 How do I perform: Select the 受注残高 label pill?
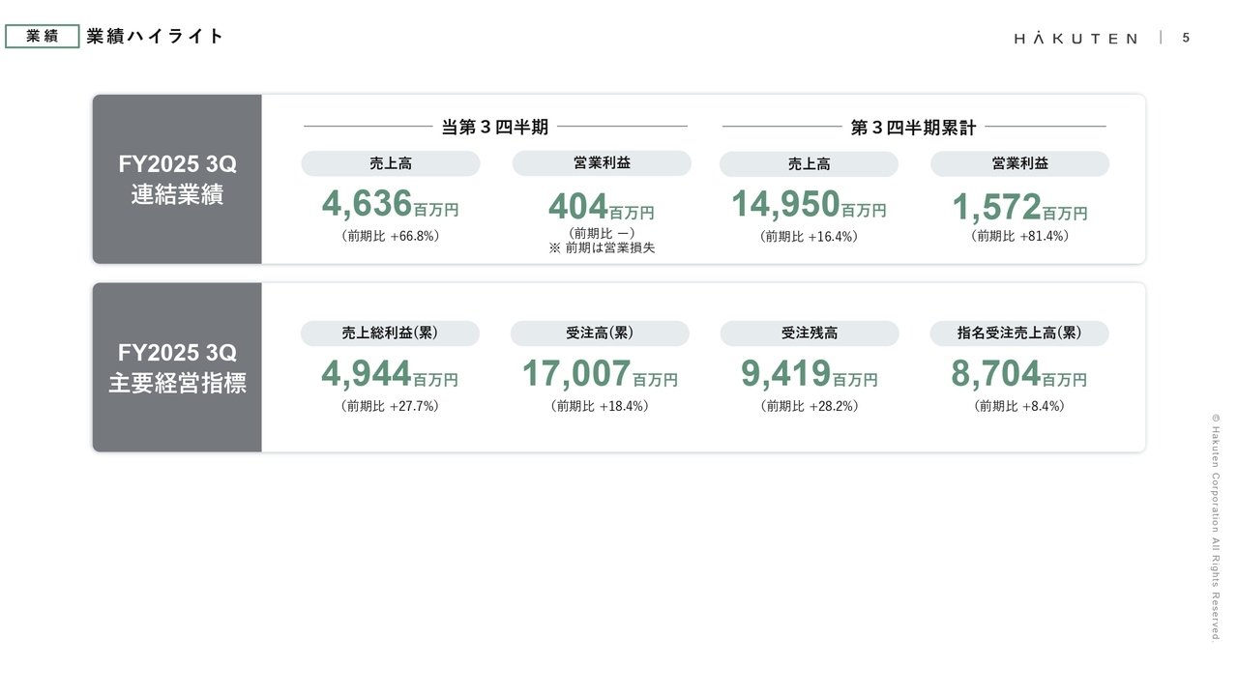coord(809,333)
